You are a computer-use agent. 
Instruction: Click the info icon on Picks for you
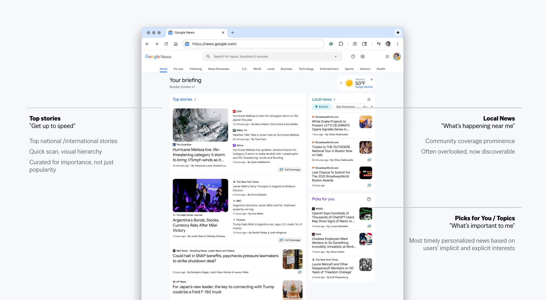click(369, 199)
